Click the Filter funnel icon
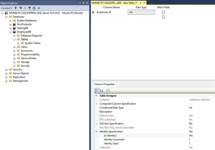The image size is (215, 150). pyautogui.click(x=30, y=8)
